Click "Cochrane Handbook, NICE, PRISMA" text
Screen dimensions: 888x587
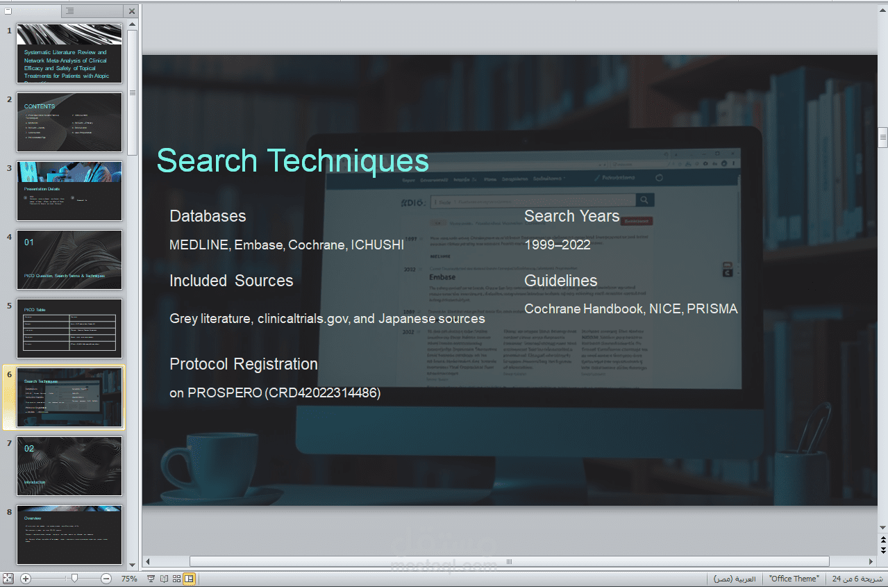(x=631, y=309)
